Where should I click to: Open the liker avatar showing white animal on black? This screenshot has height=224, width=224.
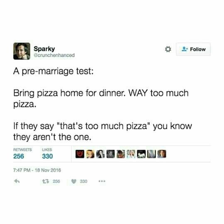(x=141, y=154)
